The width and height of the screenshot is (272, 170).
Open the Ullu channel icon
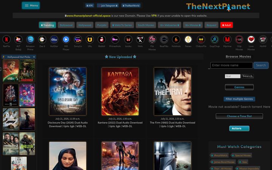(90, 39)
